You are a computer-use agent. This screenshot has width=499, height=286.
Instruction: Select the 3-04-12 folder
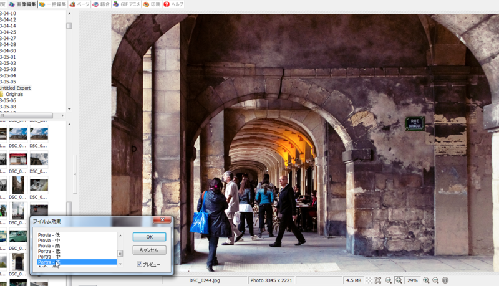coord(8,19)
